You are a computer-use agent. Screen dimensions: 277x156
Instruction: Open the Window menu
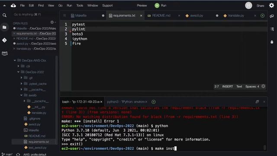[x=93, y=6]
